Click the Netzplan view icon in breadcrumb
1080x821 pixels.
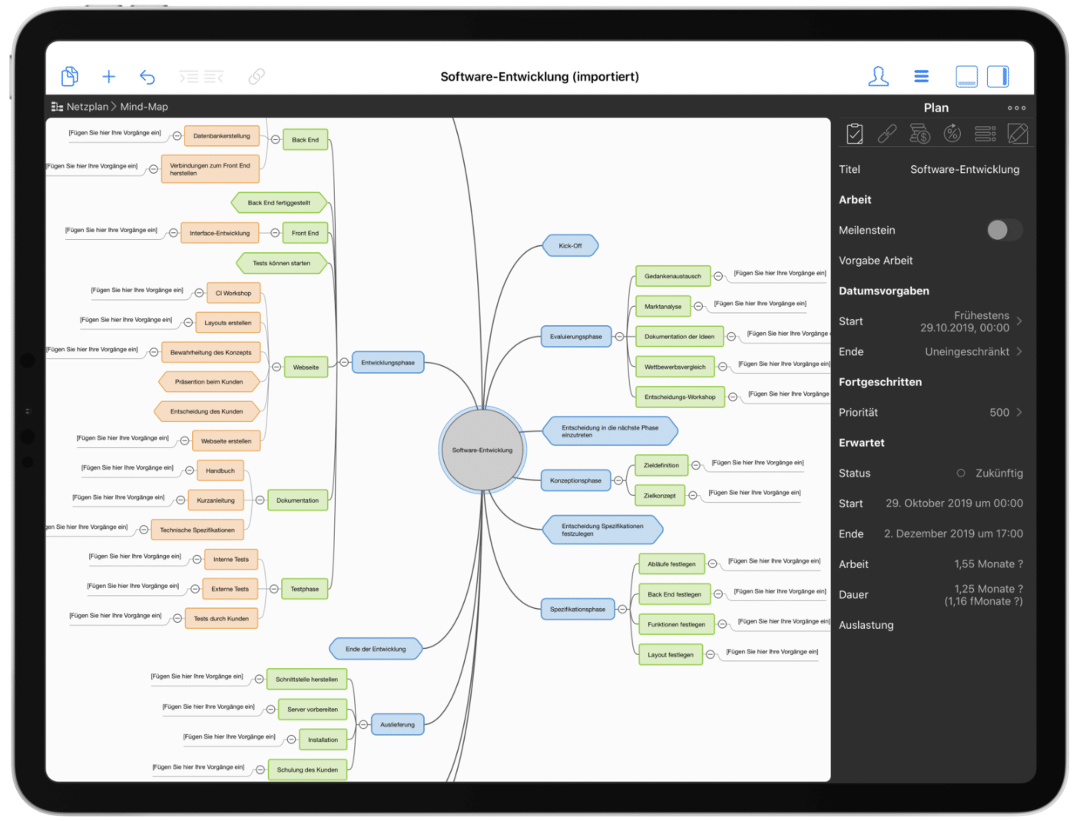coord(57,107)
